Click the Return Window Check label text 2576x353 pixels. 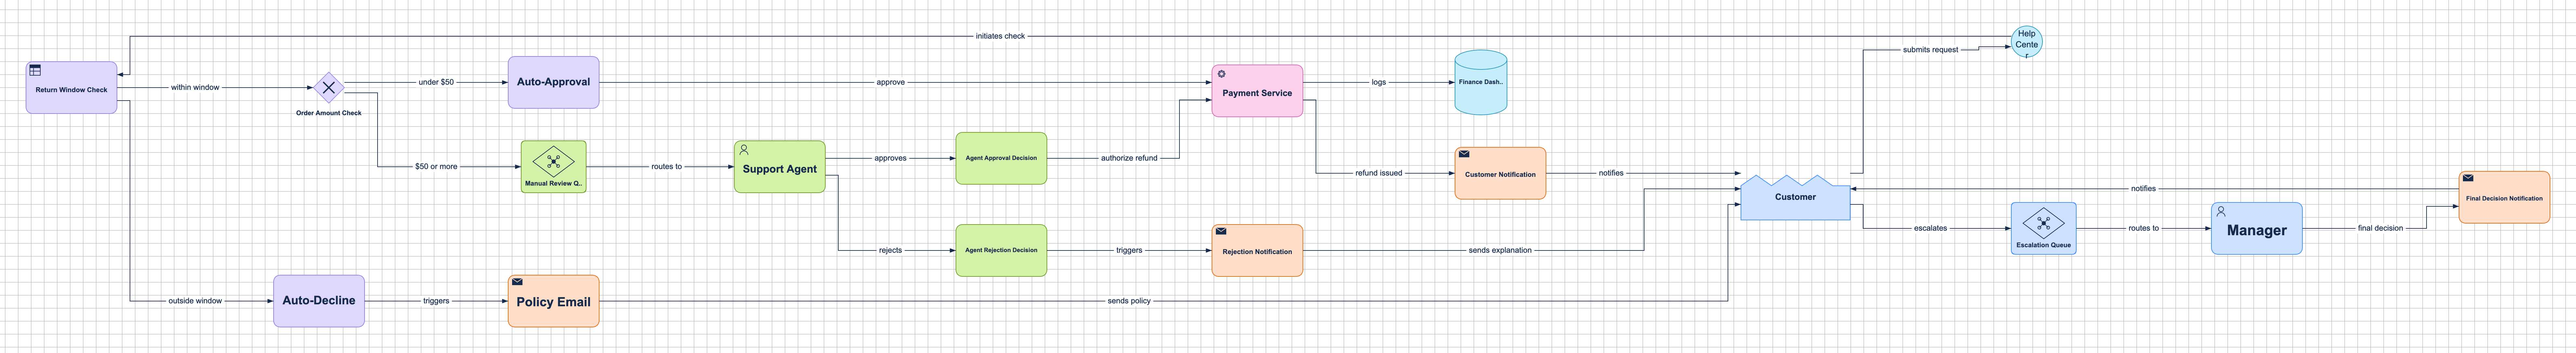pos(71,90)
